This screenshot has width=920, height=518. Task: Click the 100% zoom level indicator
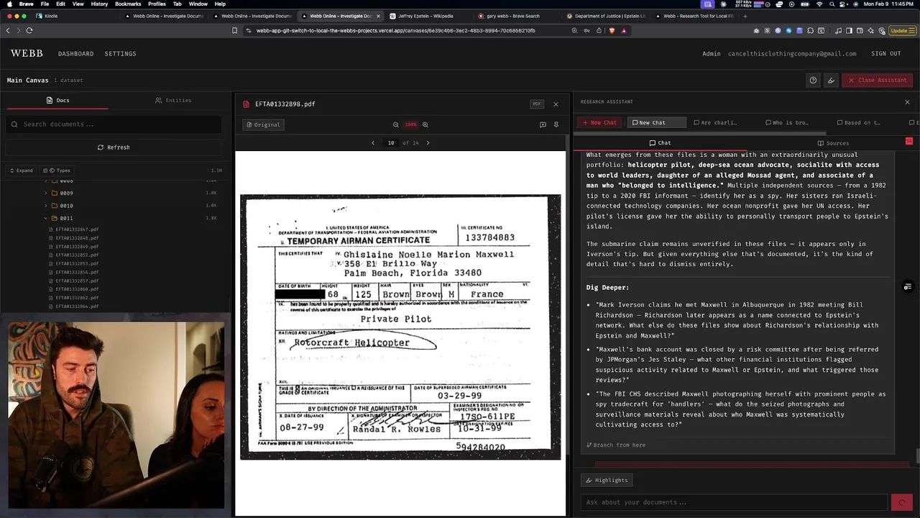tap(410, 124)
